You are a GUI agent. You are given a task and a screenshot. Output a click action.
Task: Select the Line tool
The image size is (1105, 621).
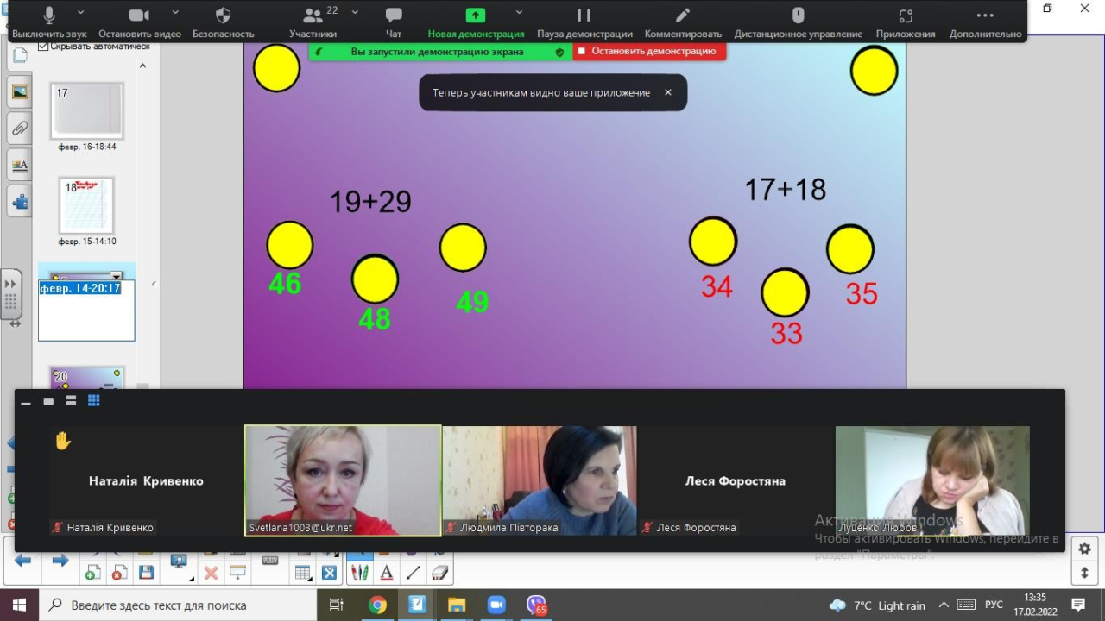click(x=414, y=572)
